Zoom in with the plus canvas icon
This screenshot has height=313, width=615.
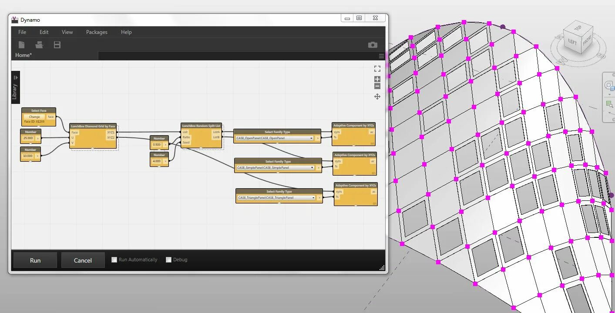377,79
